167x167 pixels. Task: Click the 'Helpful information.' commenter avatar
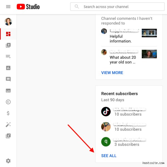pos(104,31)
